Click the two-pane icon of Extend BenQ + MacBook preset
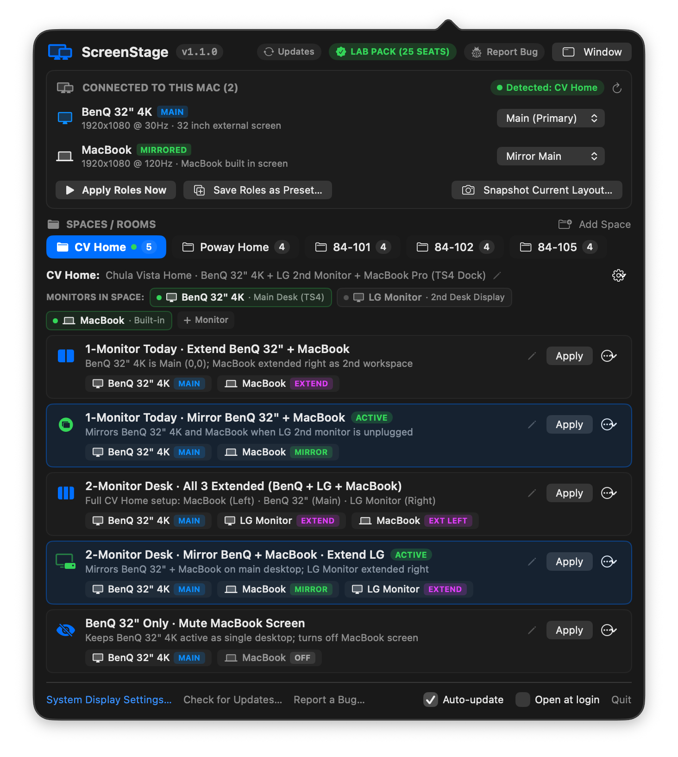 point(66,356)
